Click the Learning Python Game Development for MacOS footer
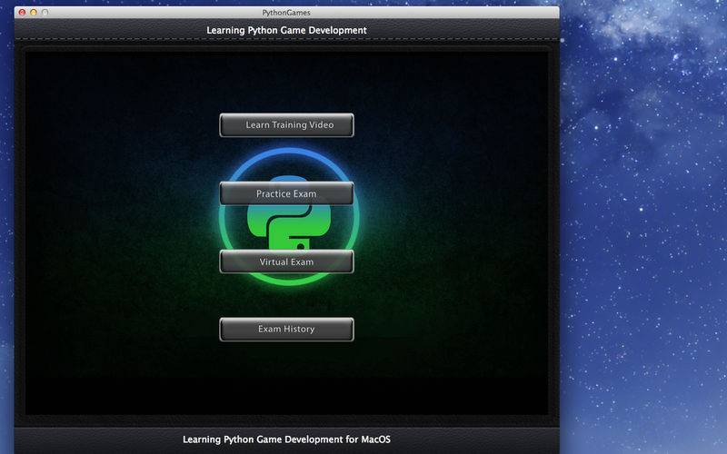727x454 pixels. point(286,439)
